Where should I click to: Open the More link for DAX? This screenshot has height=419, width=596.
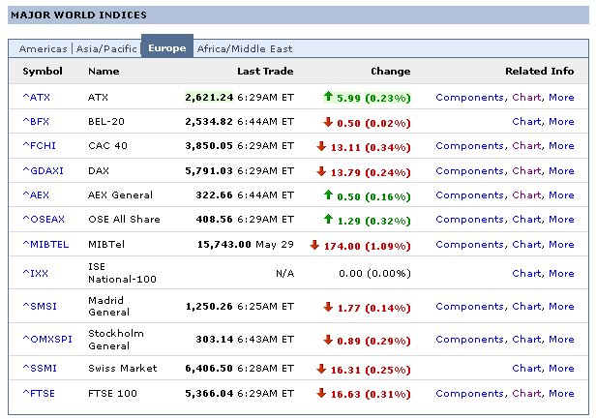click(x=561, y=170)
